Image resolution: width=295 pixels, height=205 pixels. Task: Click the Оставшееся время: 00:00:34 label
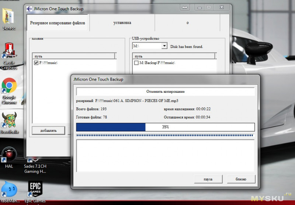(187, 117)
